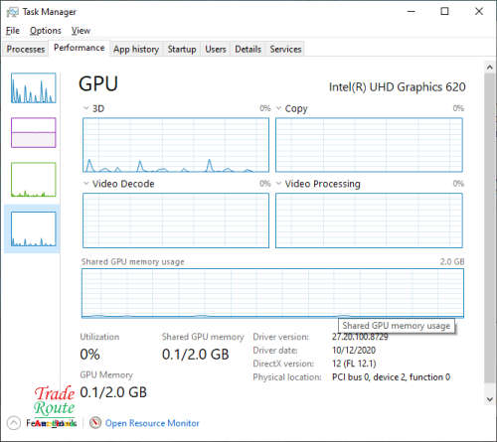
Task: Click the scrollbar up arrow
Action: (x=490, y=68)
